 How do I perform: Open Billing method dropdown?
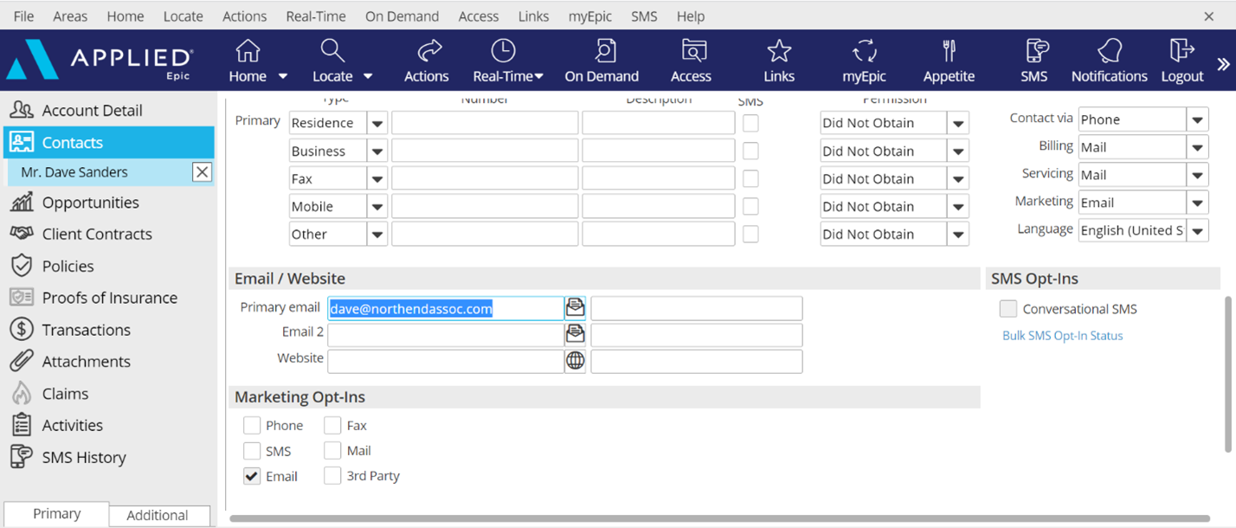tap(1197, 147)
